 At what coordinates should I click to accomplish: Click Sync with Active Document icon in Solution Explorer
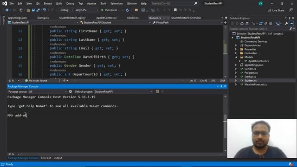261,24
